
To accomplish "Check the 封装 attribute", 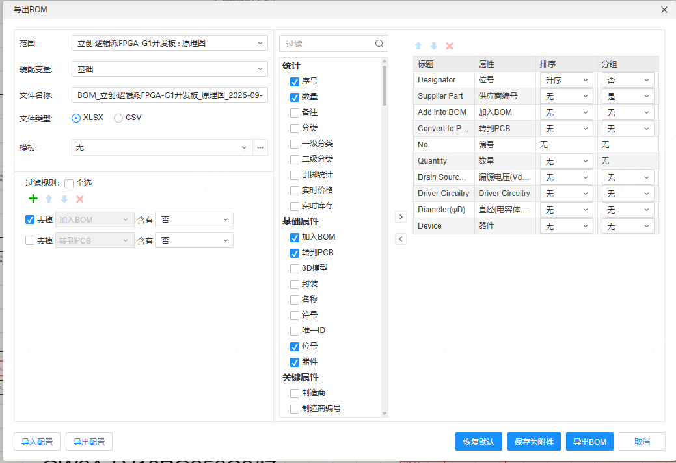I will (x=295, y=284).
